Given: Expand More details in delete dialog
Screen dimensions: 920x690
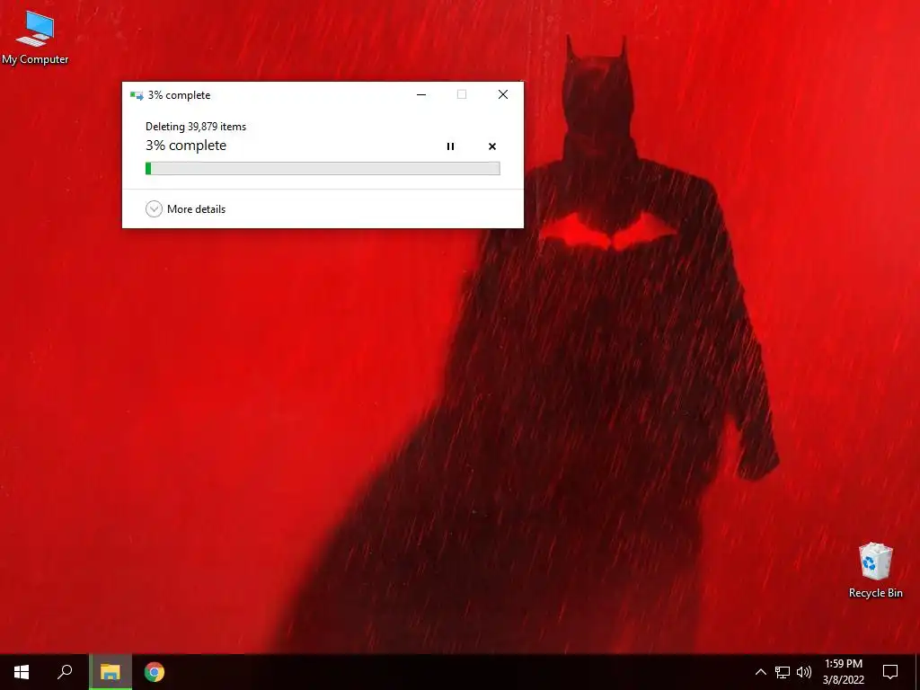Looking at the screenshot, I should click(x=185, y=208).
